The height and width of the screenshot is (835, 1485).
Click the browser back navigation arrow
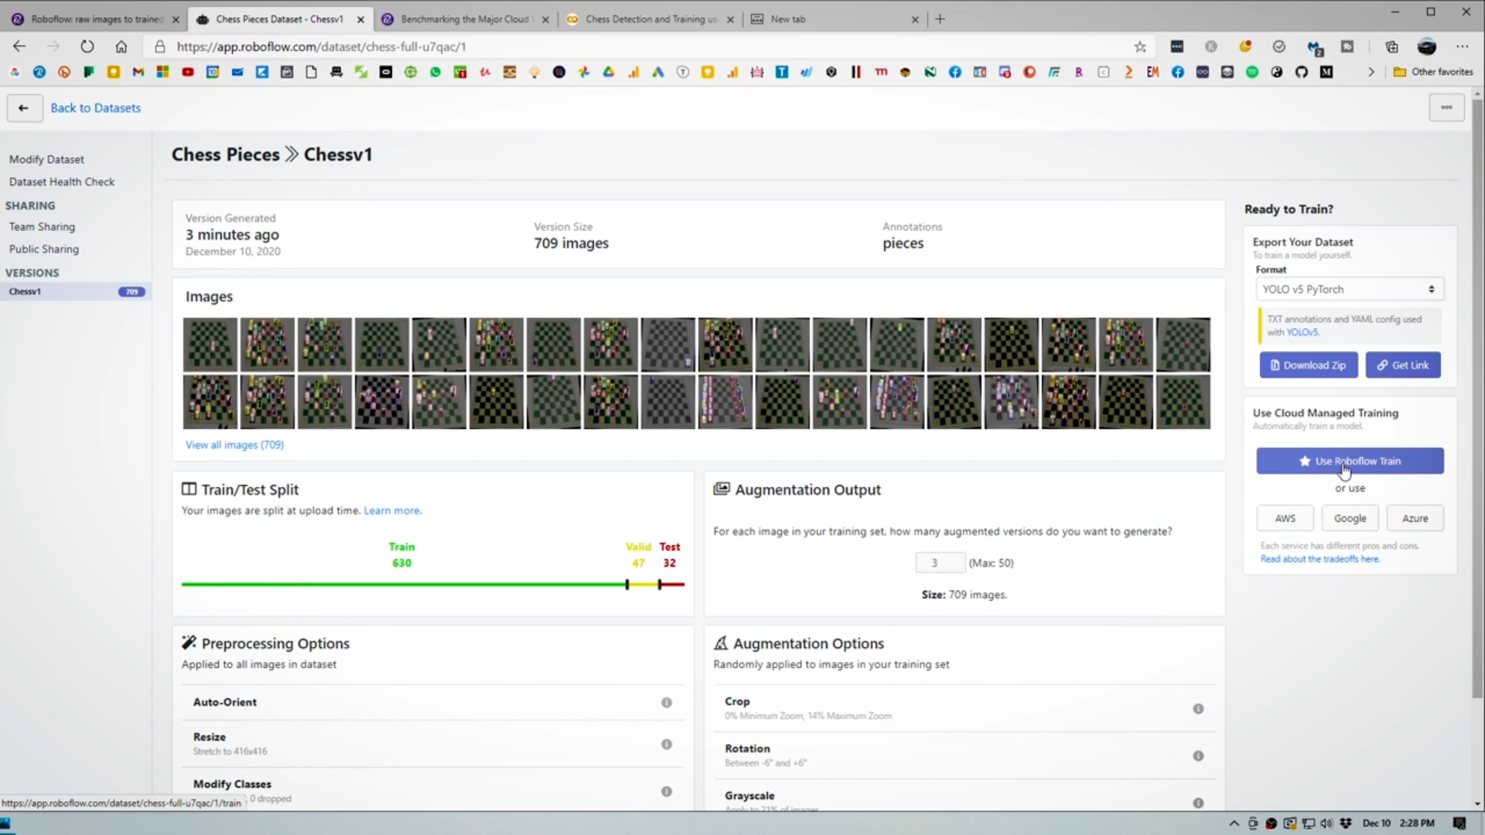click(x=19, y=46)
